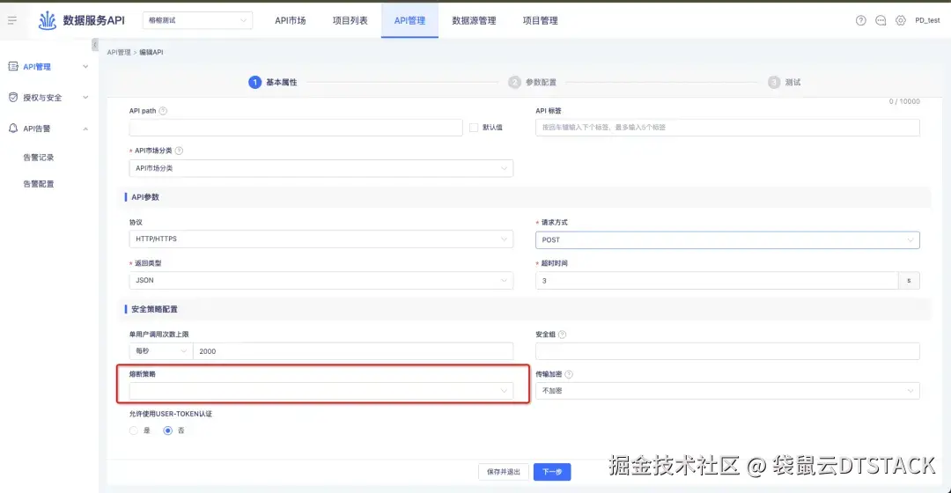Open the API市场分类 dropdown

click(x=321, y=168)
